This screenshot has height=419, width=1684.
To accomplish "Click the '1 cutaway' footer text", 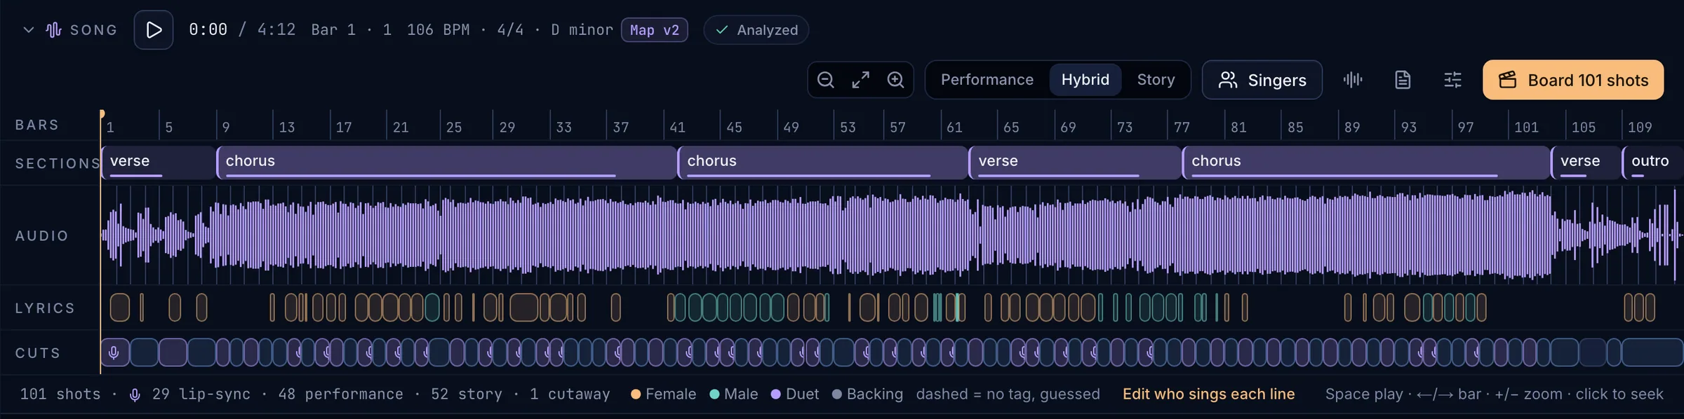I will pyautogui.click(x=570, y=394).
